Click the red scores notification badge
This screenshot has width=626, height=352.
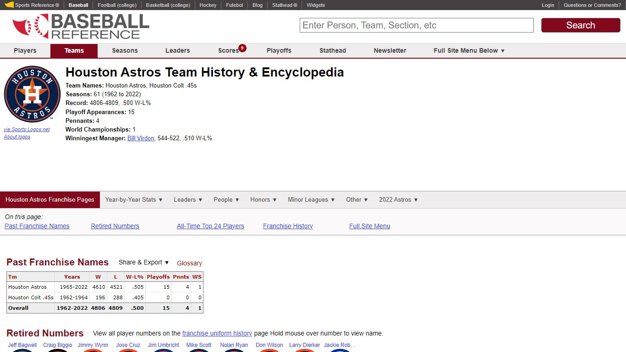tap(242, 48)
